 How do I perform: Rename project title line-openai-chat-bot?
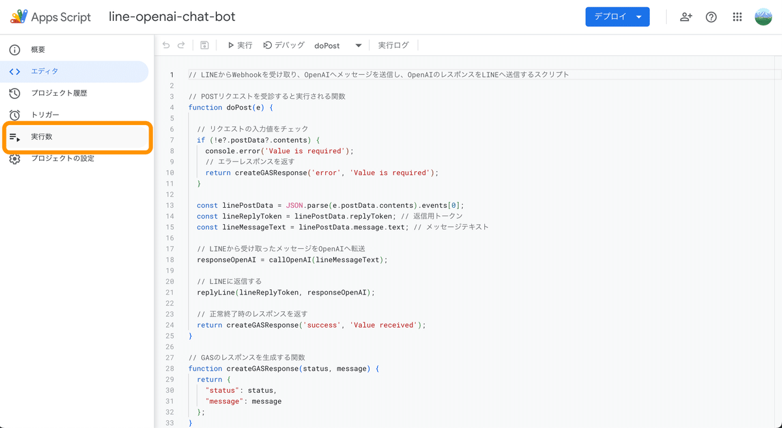172,17
